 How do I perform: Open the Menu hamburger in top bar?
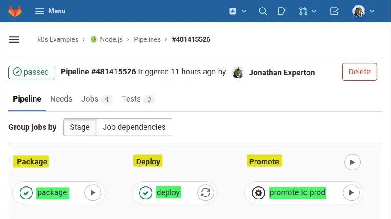click(50, 11)
